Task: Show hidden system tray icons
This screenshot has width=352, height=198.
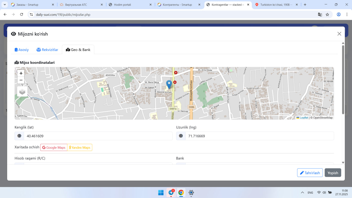Action: tap(302, 193)
